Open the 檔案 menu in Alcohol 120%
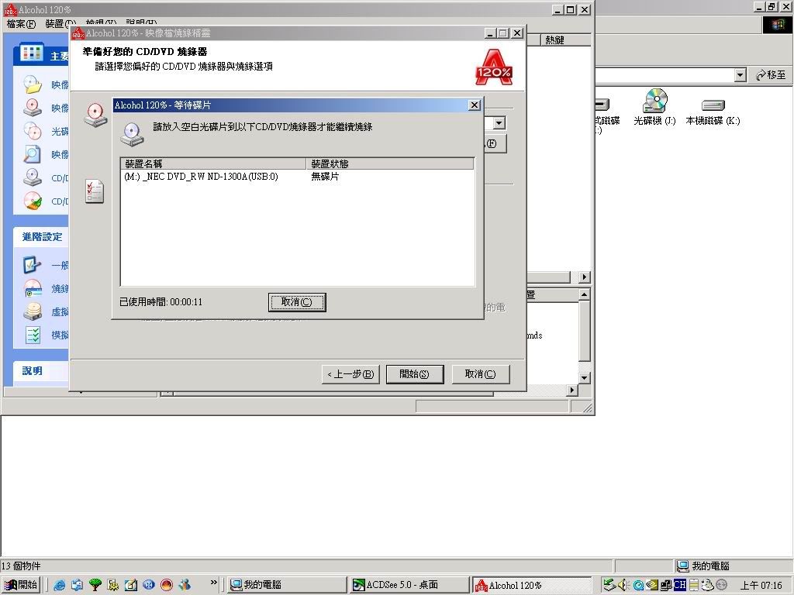The height and width of the screenshot is (595, 794). pos(21,24)
